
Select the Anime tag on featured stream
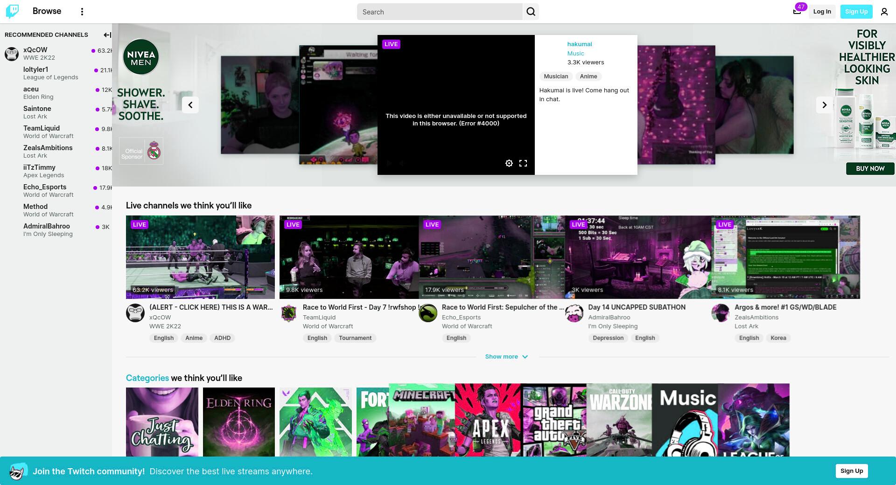(x=588, y=76)
